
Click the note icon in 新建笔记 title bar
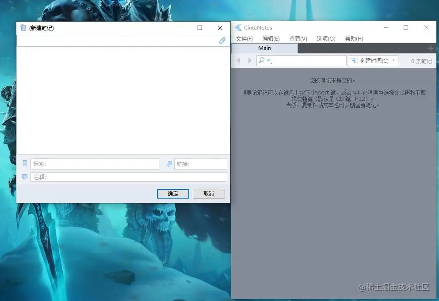[x=23, y=28]
